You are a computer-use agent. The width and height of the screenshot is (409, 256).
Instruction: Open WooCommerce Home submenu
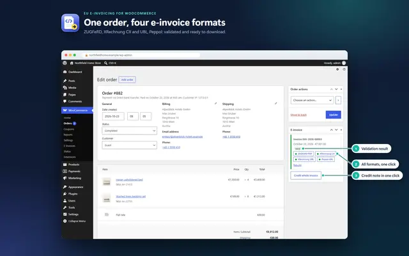[x=67, y=118]
